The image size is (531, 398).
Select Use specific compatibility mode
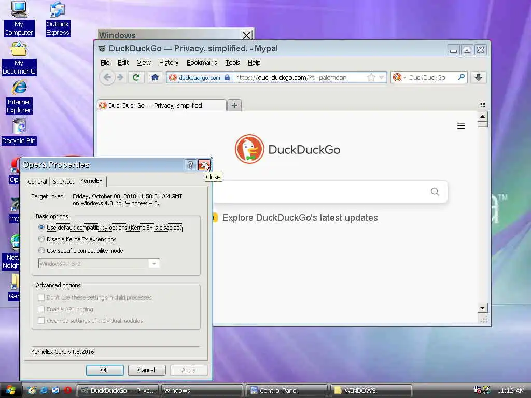point(41,250)
